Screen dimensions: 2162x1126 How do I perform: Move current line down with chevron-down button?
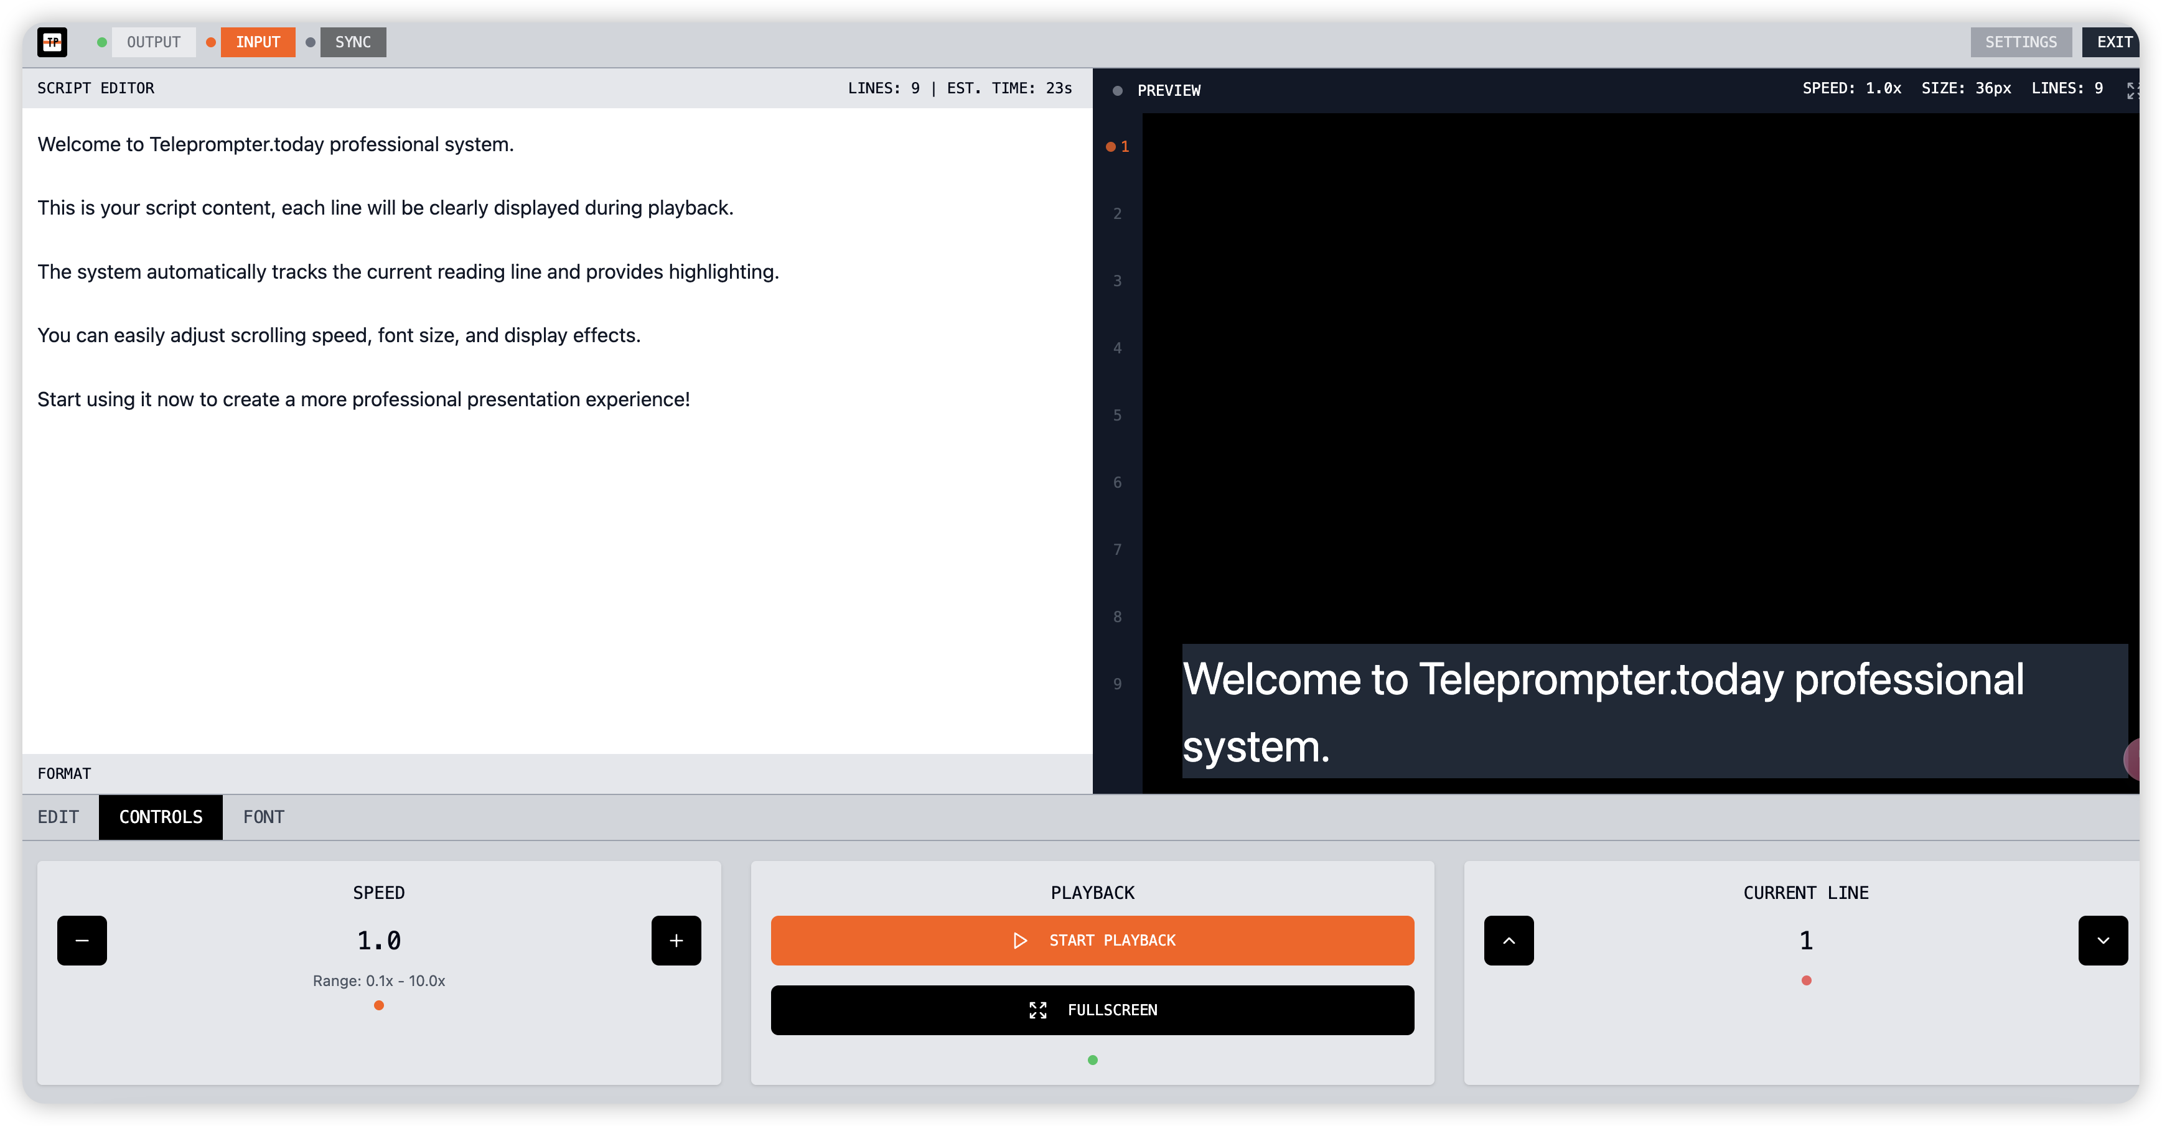click(x=2102, y=940)
